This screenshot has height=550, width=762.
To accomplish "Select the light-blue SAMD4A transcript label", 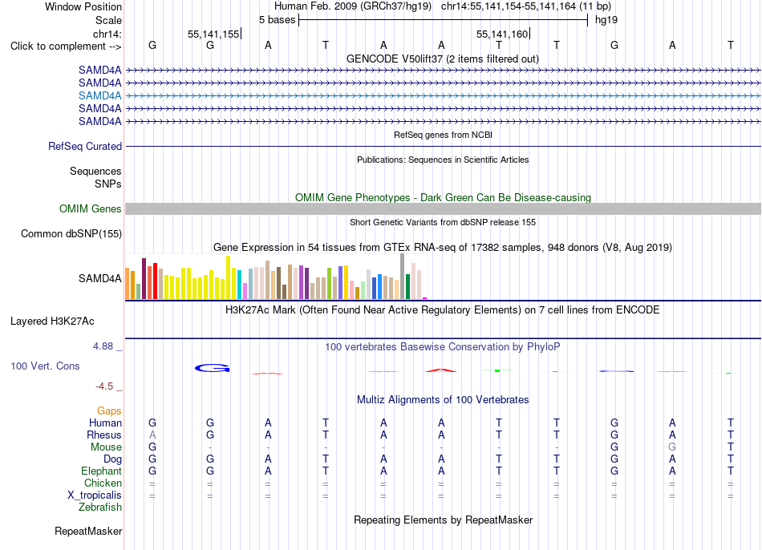I will point(99,95).
